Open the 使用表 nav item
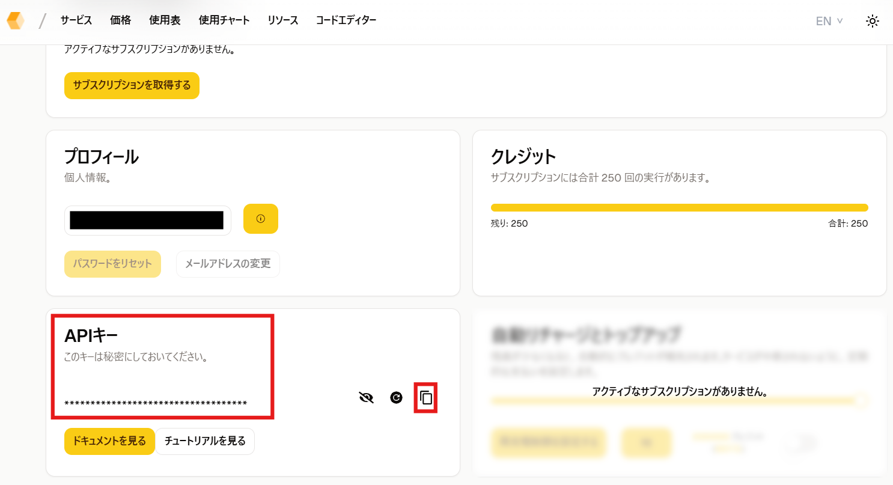Image resolution: width=893 pixels, height=485 pixels. [165, 20]
